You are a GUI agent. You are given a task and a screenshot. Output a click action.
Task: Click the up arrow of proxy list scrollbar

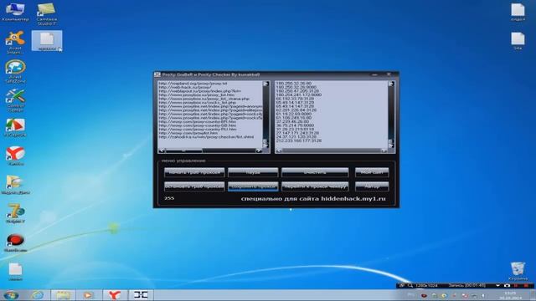coord(391,84)
